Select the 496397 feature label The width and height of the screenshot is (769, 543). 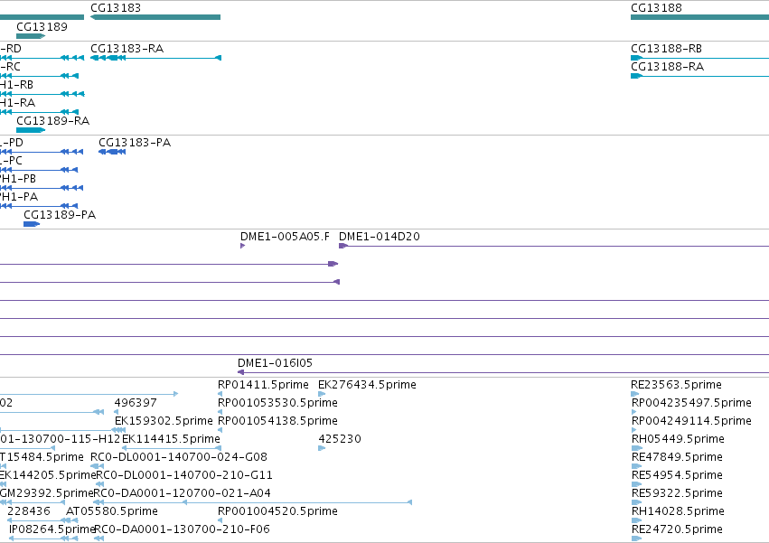[x=136, y=403]
